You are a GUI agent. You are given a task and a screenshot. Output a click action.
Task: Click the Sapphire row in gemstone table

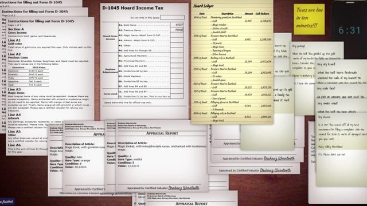[x=28, y=81]
